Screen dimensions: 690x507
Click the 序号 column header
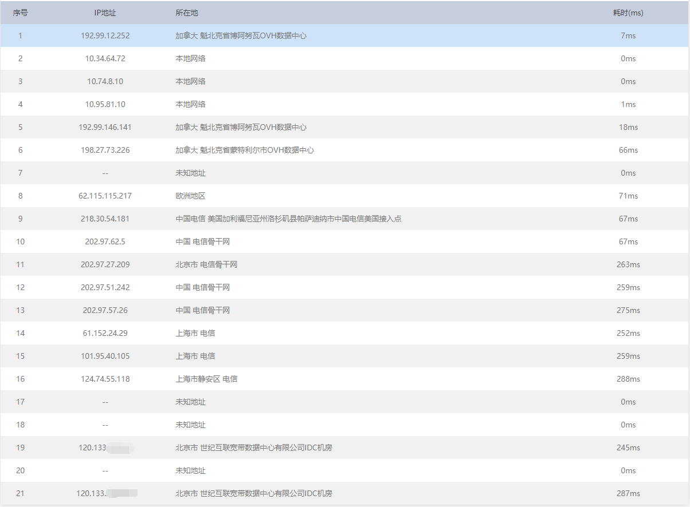pos(20,13)
